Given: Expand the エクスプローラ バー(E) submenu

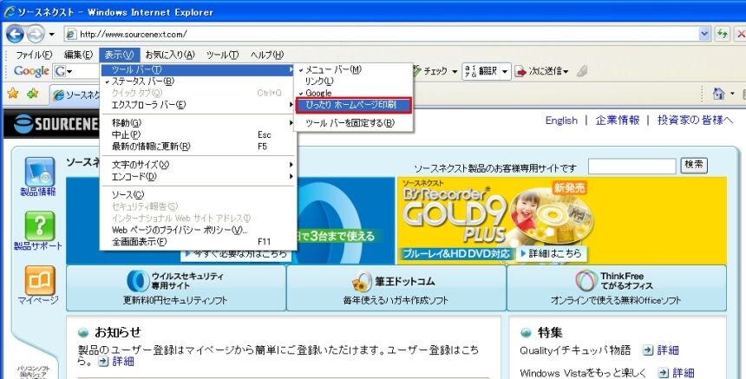Looking at the screenshot, I should pos(199,105).
